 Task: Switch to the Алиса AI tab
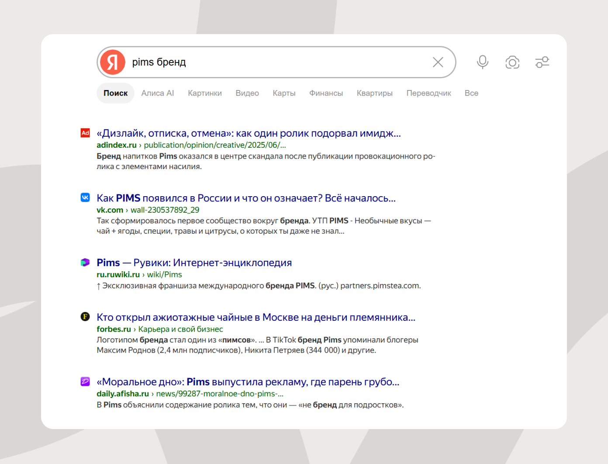pos(158,93)
